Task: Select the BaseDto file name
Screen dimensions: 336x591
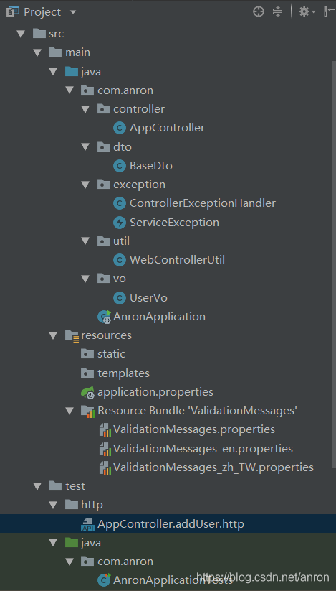Action: point(151,166)
